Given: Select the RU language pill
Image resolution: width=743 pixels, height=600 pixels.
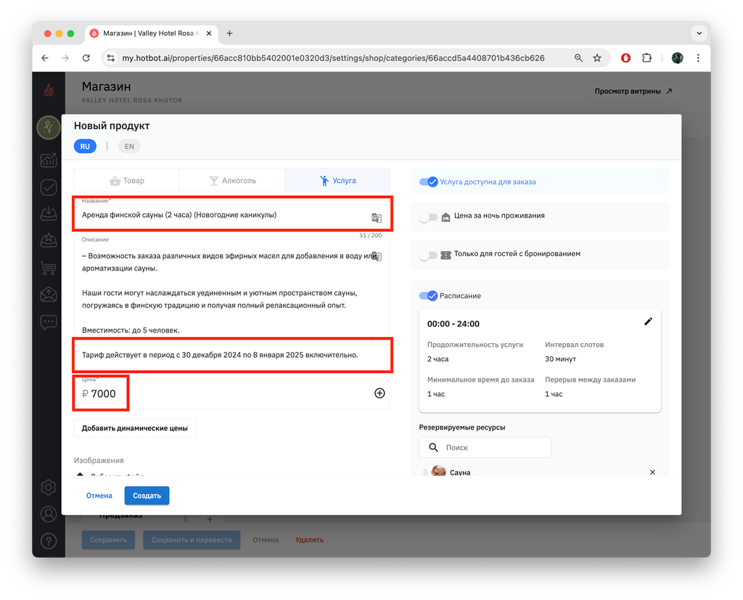Looking at the screenshot, I should 85,147.
